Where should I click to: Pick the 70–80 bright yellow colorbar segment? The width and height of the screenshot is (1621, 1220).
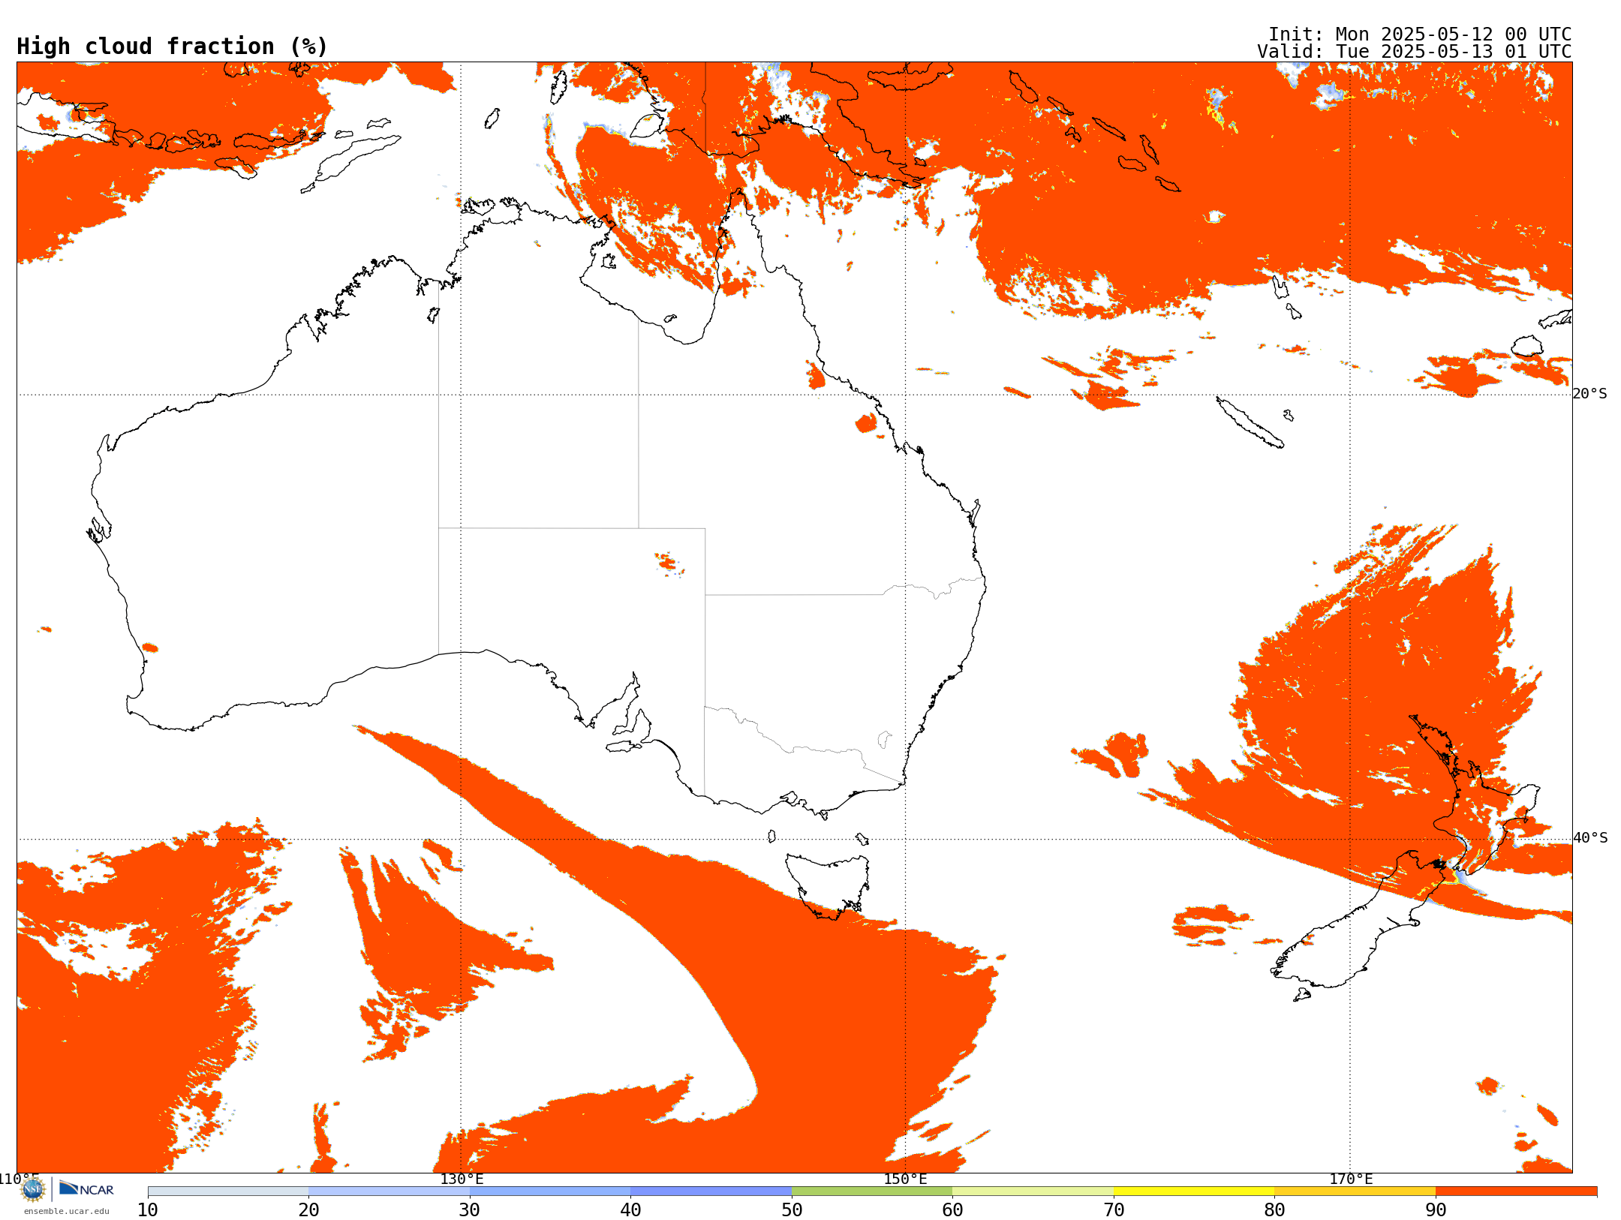click(1194, 1191)
